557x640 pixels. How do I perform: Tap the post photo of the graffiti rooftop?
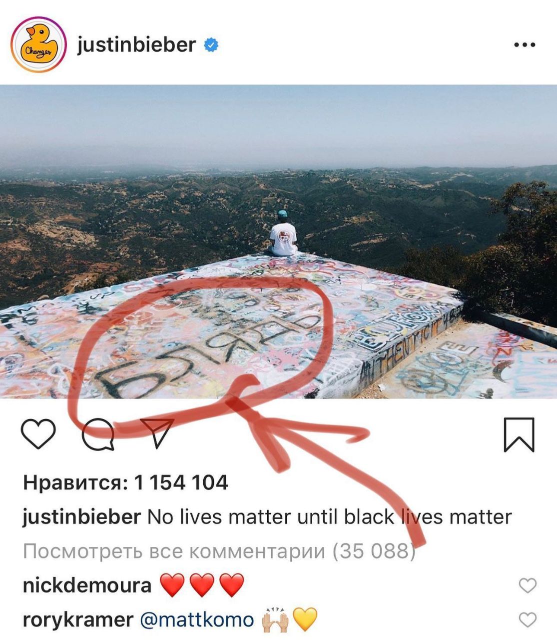pyautogui.click(x=278, y=241)
